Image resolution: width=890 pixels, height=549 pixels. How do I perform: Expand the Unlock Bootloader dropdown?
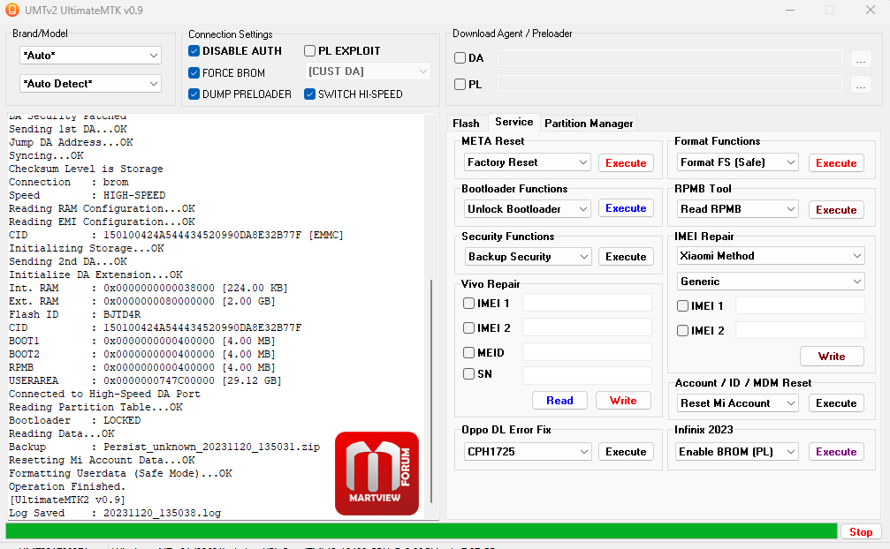(528, 209)
